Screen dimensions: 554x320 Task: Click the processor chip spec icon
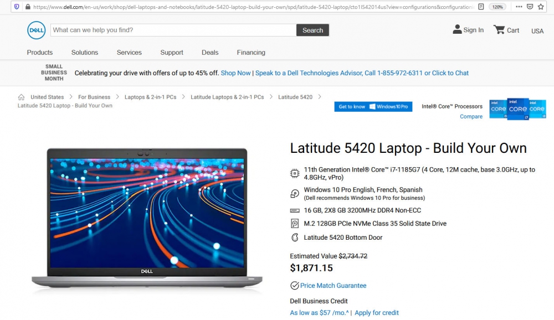[295, 173]
